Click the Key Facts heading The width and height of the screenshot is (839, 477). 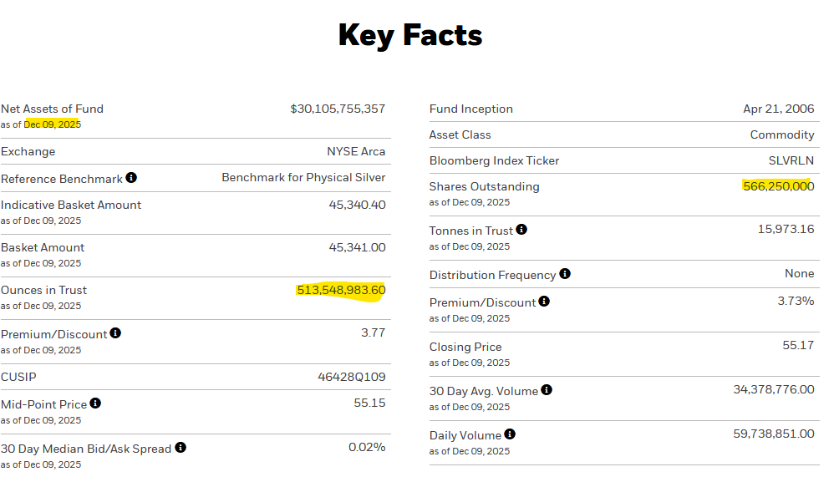click(x=410, y=35)
